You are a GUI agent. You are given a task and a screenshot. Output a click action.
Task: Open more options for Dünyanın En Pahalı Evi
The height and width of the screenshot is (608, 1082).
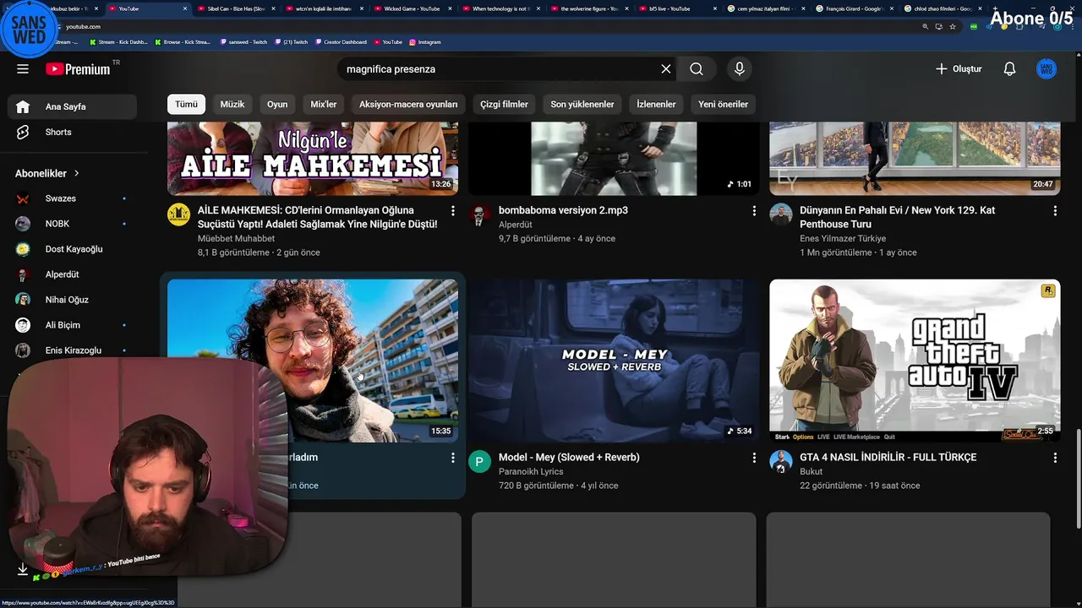tap(1055, 210)
